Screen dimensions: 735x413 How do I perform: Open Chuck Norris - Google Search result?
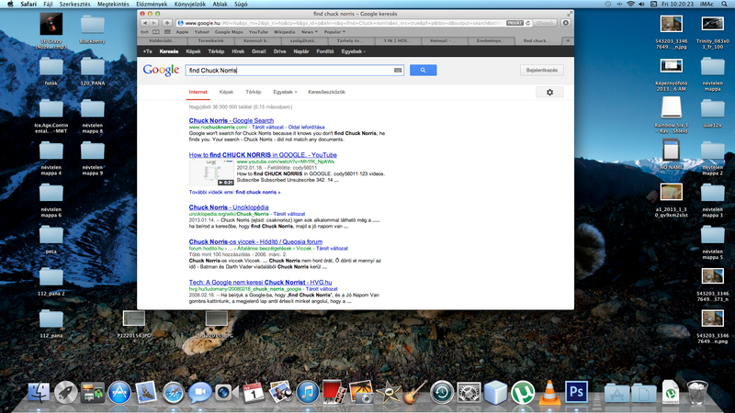pyautogui.click(x=232, y=120)
